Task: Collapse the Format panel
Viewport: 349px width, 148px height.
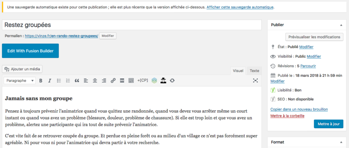Action: pyautogui.click(x=341, y=142)
